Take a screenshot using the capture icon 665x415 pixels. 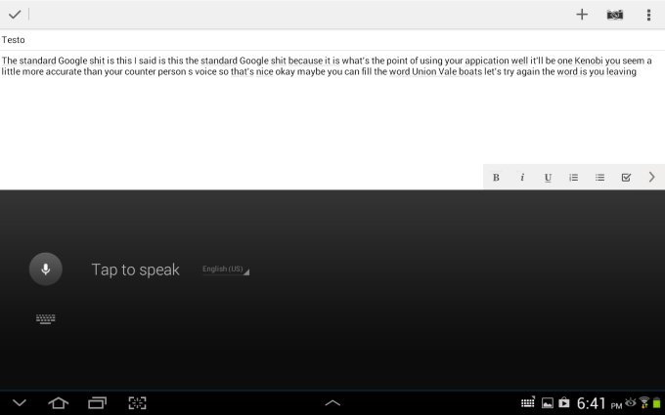point(137,402)
